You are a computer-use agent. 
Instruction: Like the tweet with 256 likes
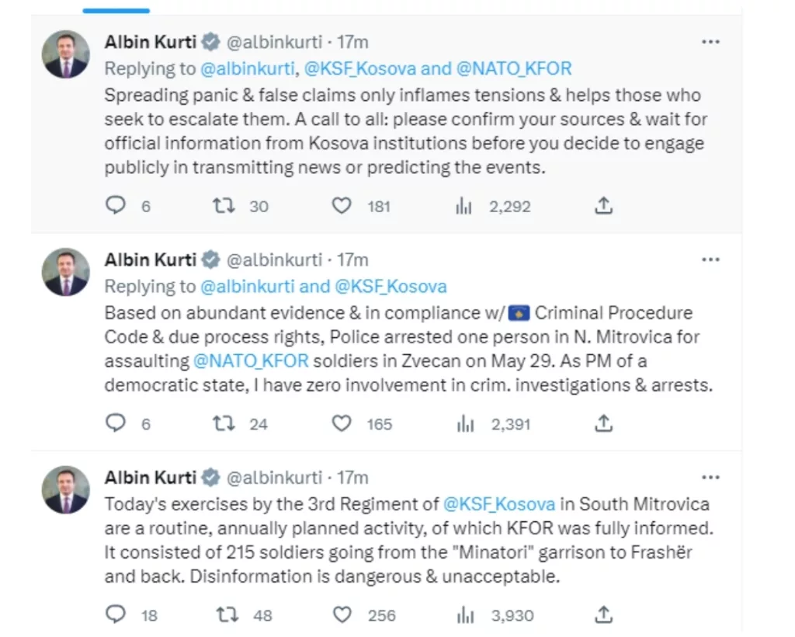[342, 614]
